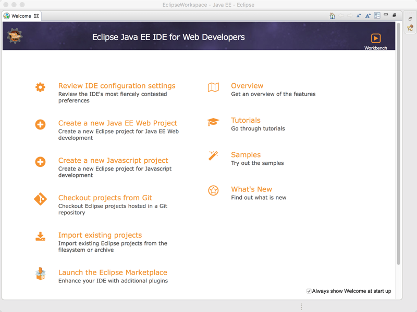
Task: Click the graduation cap Tutorials icon
Action: coord(213,122)
